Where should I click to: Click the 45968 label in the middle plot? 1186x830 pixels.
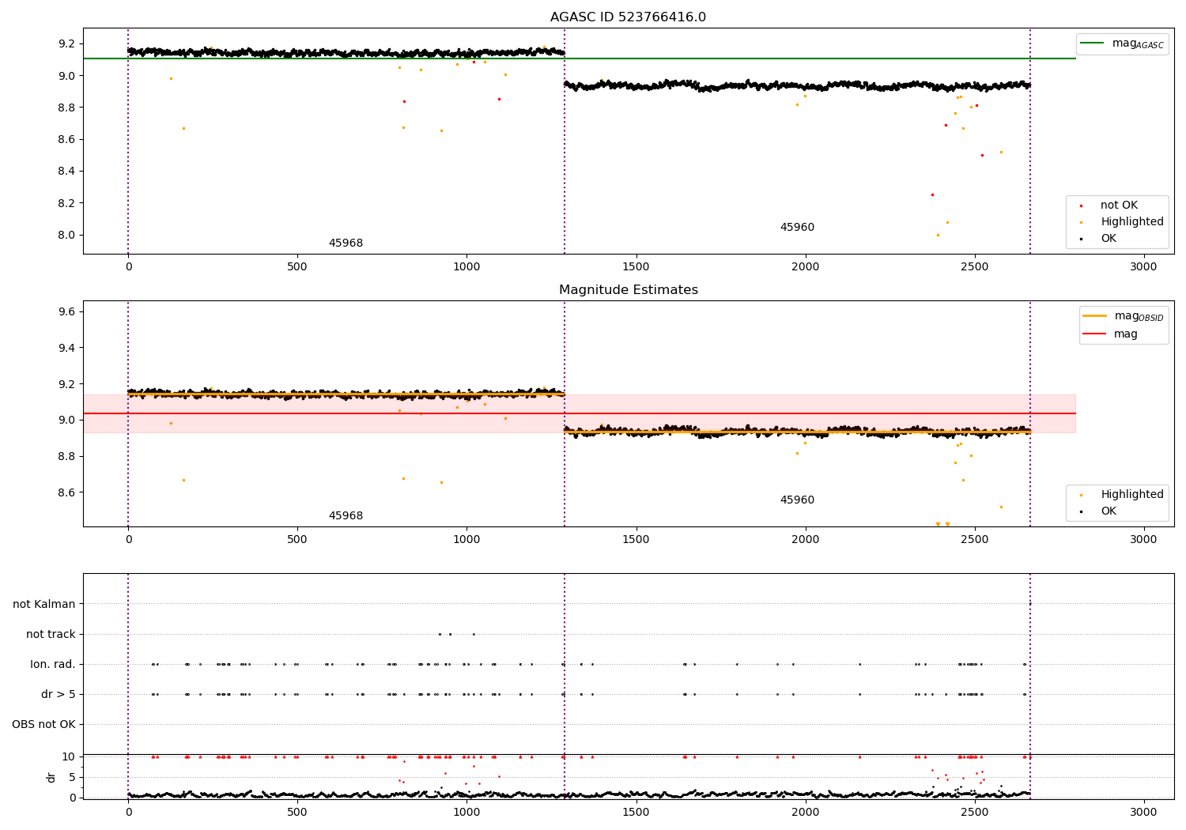pos(346,516)
